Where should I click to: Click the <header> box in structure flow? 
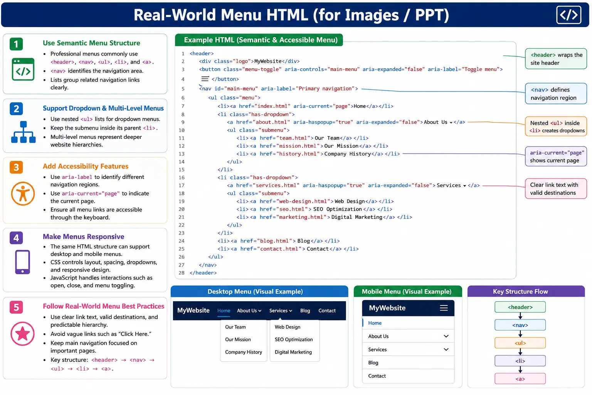point(520,307)
